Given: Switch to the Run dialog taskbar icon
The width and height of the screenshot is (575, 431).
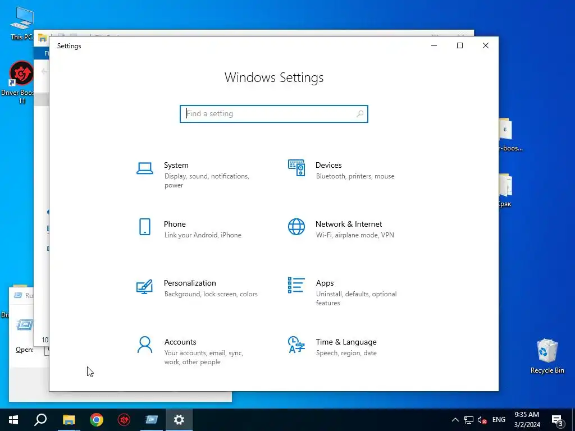Looking at the screenshot, I should click(152, 420).
